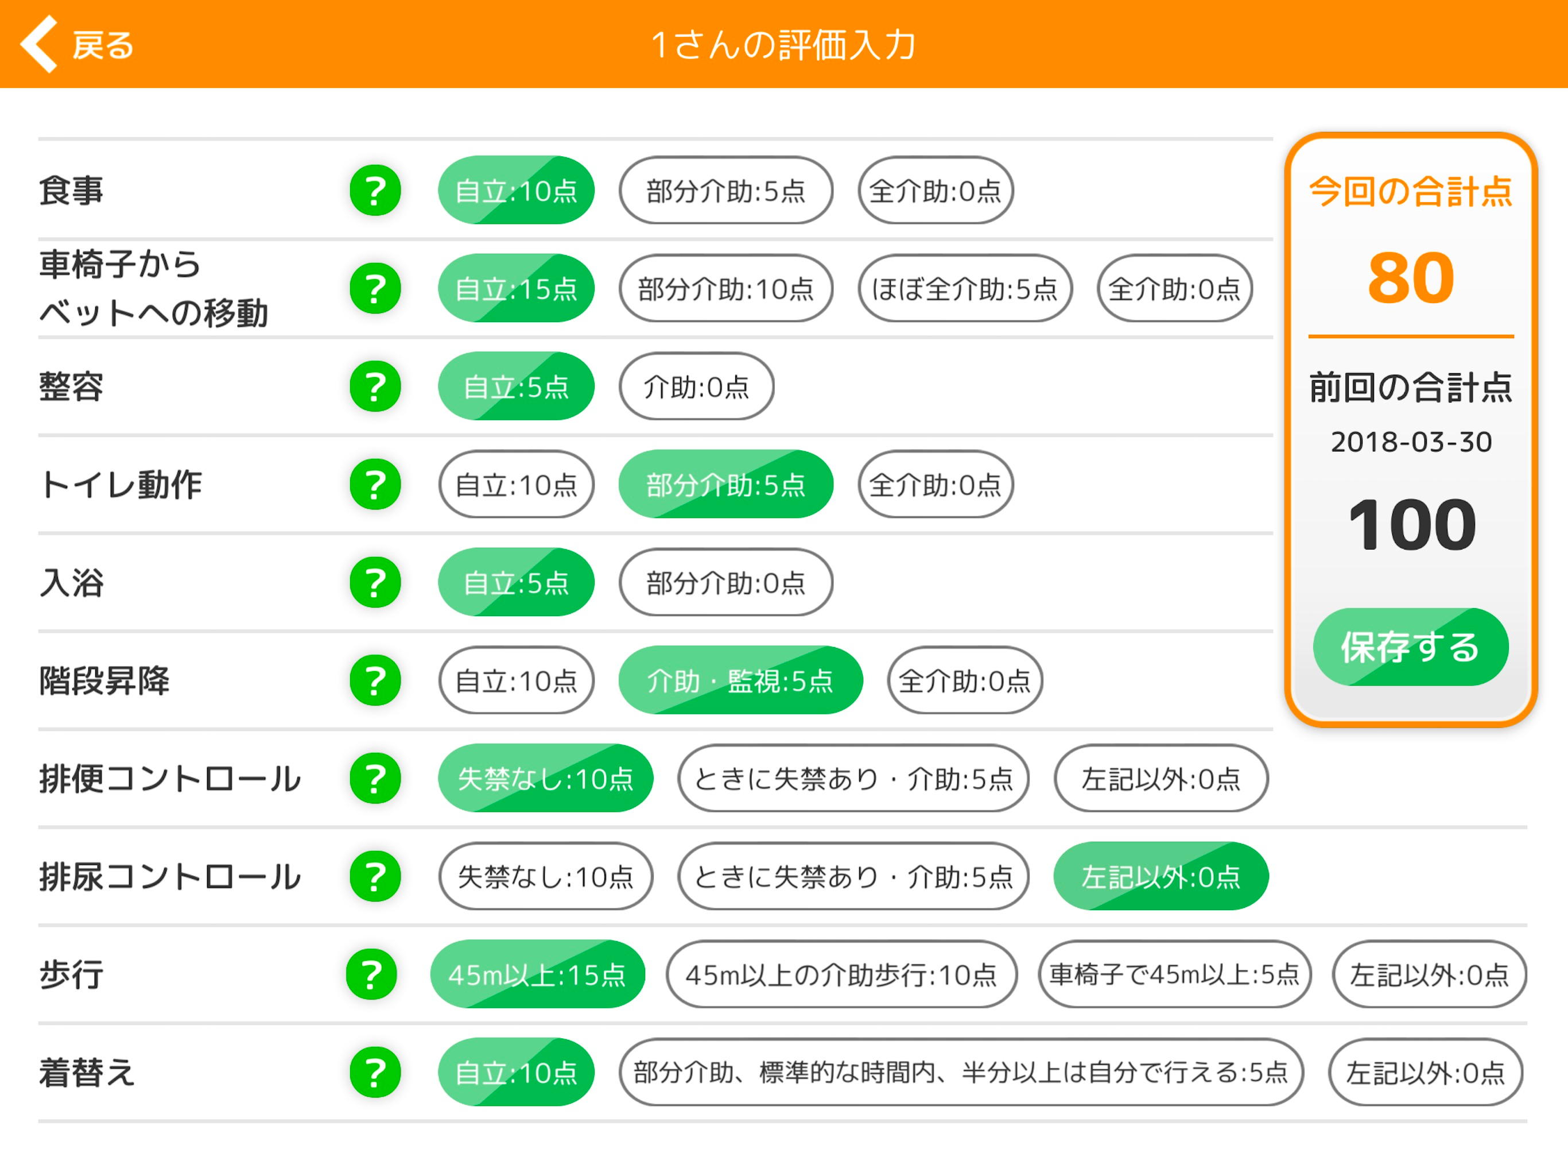This screenshot has height=1176, width=1568.
Task: Click the 整容 row label
Action: 71,386
